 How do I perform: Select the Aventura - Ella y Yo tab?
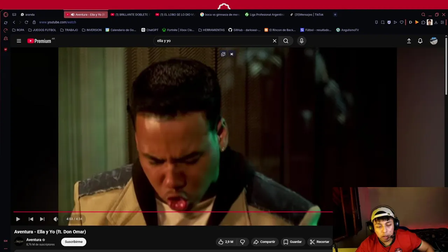(86, 15)
